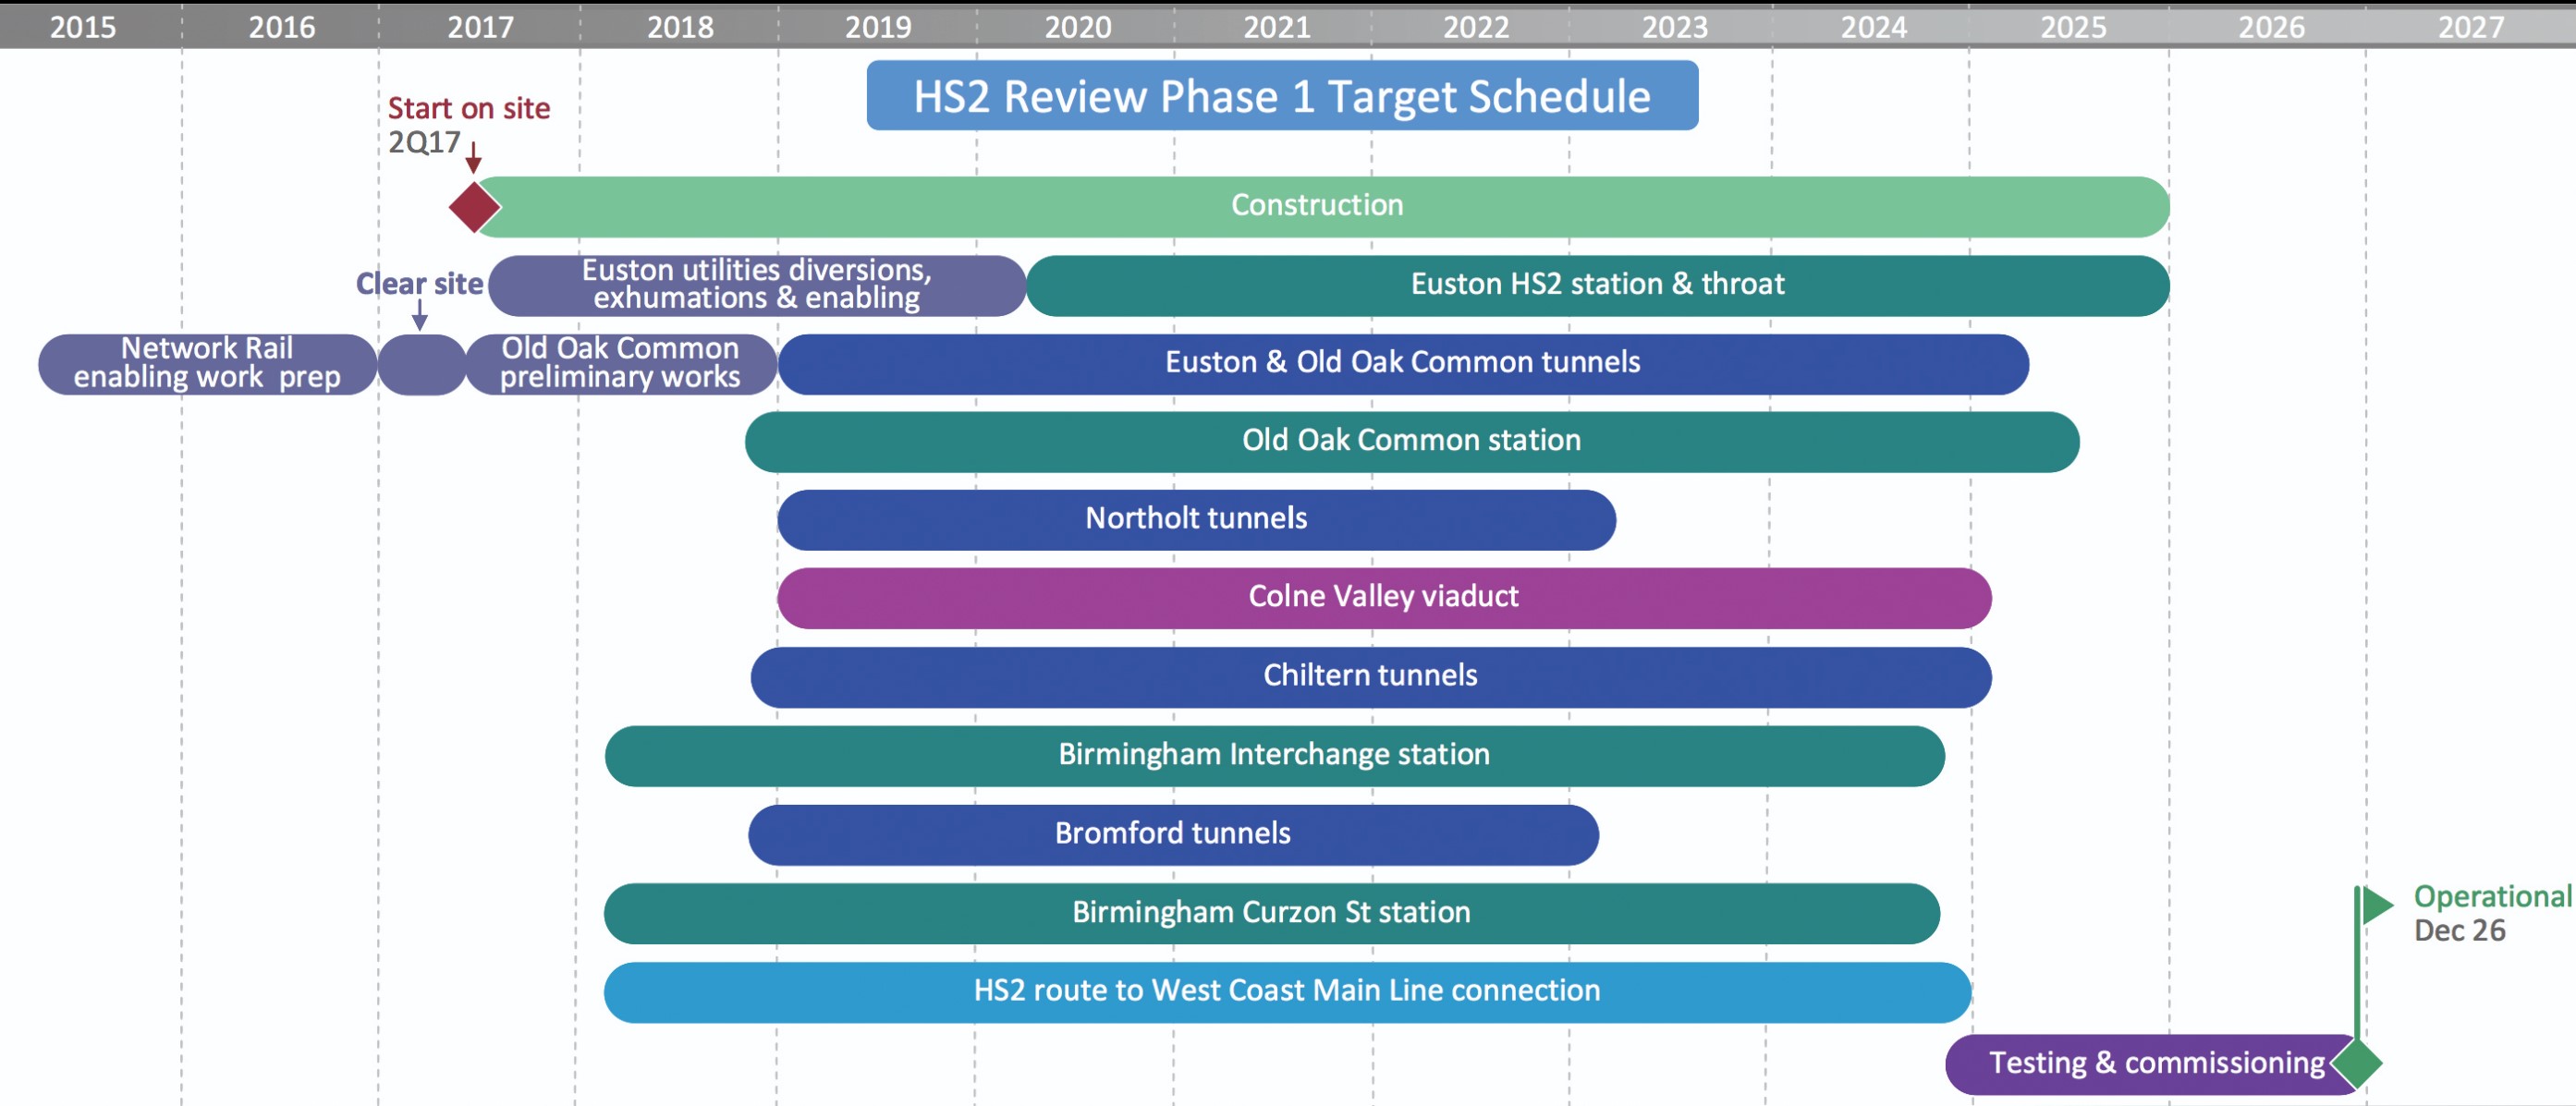Click the green diamond milestone at Testing end
2576x1106 pixels.
(x=2357, y=1063)
